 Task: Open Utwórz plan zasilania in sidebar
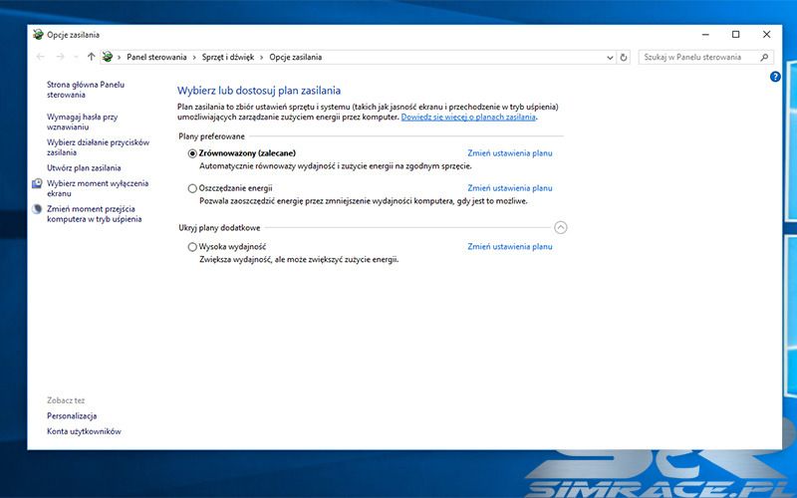84,168
